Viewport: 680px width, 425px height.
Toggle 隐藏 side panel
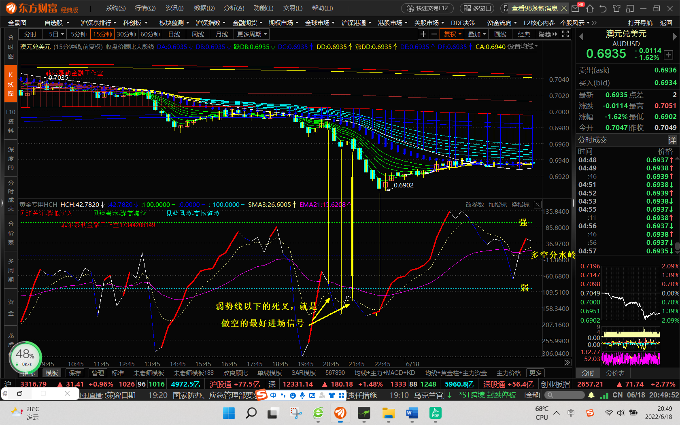coord(548,34)
